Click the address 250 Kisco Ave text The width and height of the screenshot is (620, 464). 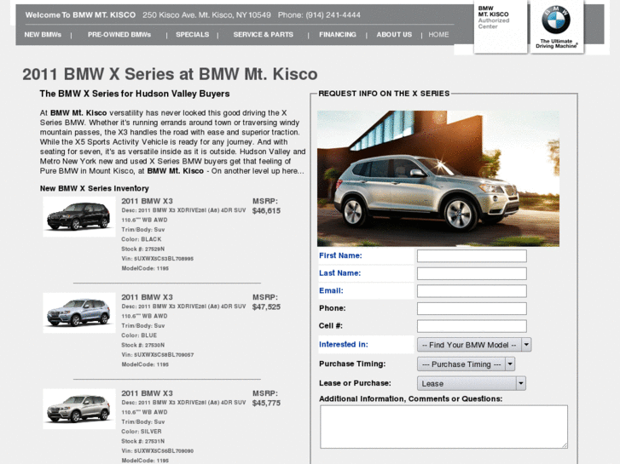(x=206, y=15)
